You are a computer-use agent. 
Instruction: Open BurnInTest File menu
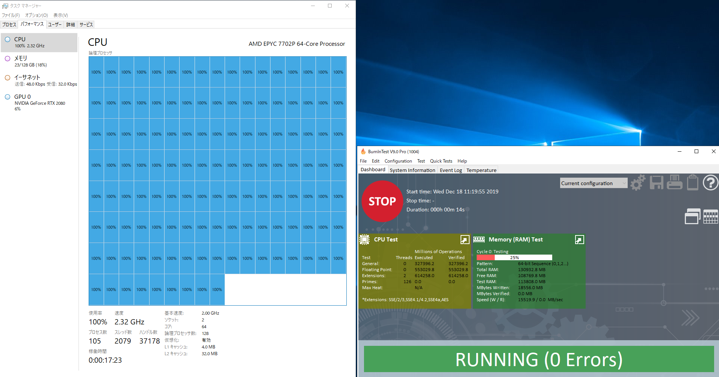point(363,161)
